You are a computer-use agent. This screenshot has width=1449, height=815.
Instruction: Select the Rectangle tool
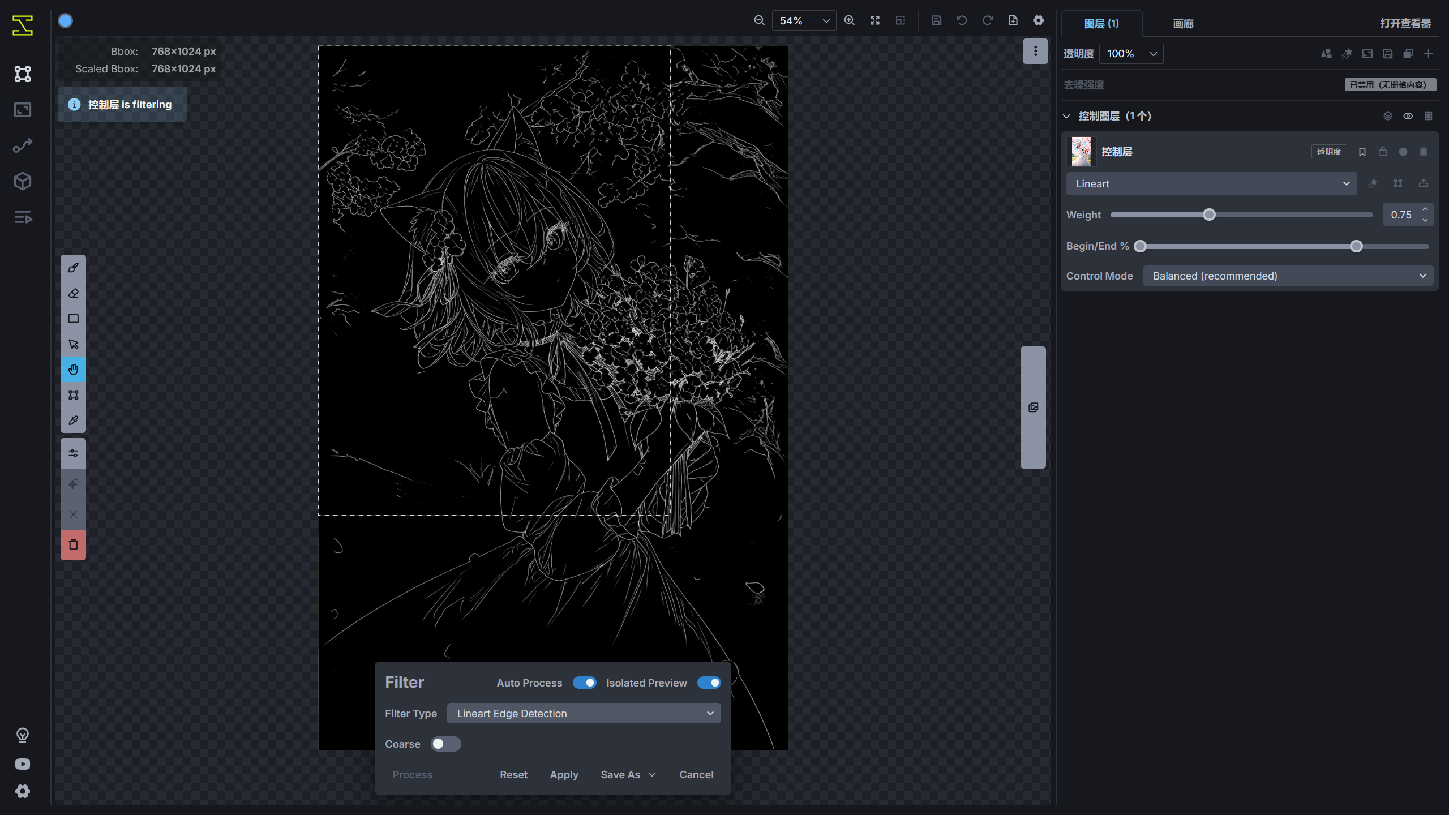click(x=73, y=319)
